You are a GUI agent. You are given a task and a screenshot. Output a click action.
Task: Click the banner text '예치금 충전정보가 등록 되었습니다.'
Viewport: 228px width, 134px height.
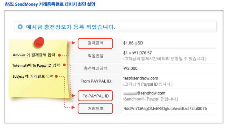[x=71, y=27]
